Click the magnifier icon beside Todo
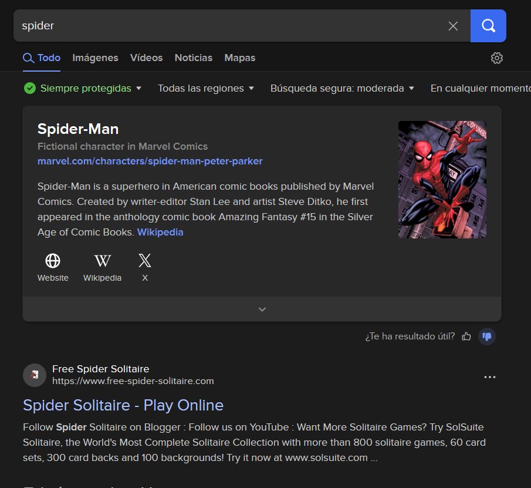This screenshot has height=488, width=531. [28, 58]
